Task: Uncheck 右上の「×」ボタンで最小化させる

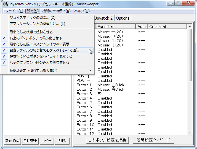Action: (47, 38)
